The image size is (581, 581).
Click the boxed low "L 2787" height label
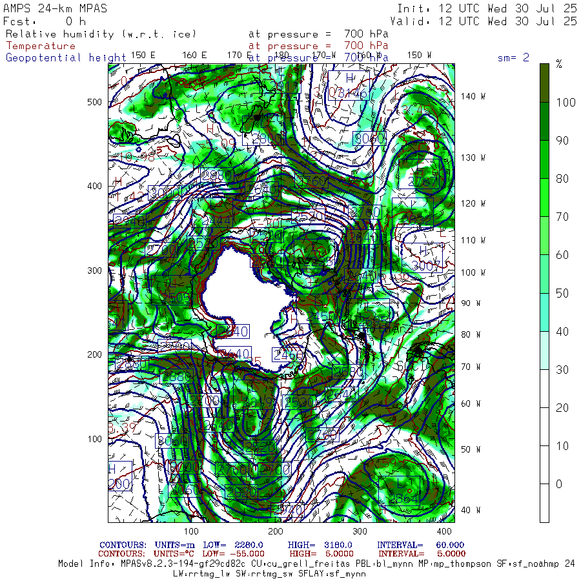pos(419,174)
